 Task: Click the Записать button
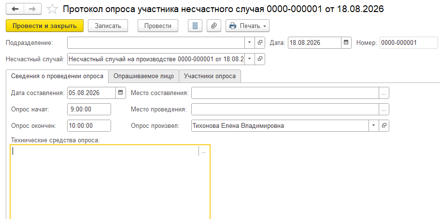click(108, 26)
